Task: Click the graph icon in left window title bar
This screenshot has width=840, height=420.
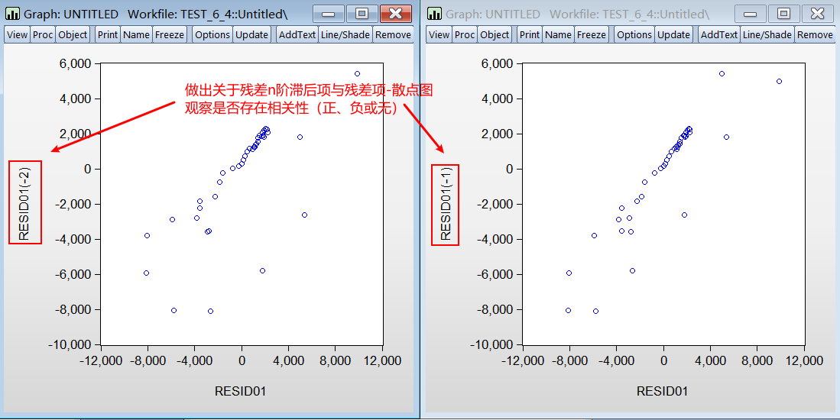Action: 12,14
